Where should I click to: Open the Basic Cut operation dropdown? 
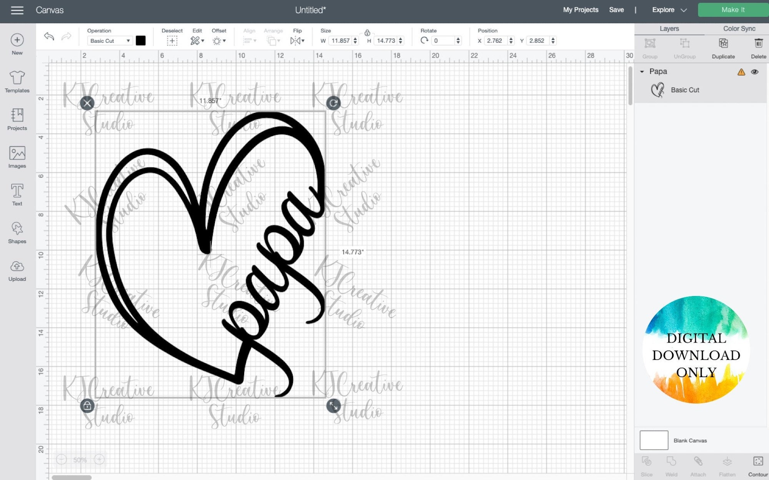(x=110, y=40)
